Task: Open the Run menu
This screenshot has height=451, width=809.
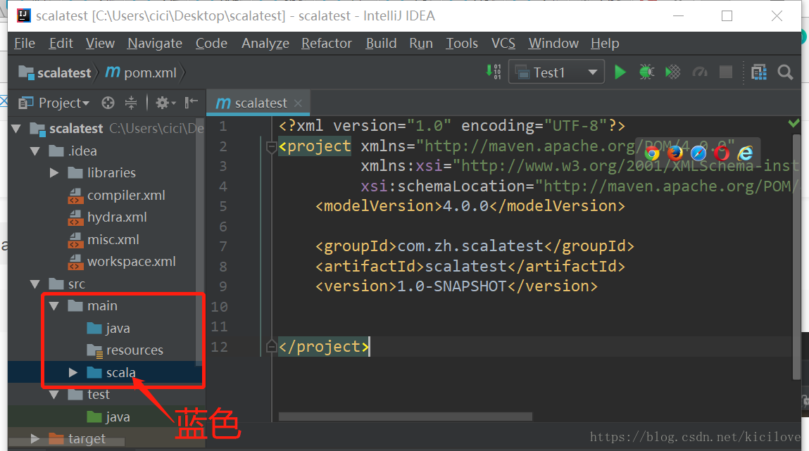Action: pyautogui.click(x=421, y=44)
